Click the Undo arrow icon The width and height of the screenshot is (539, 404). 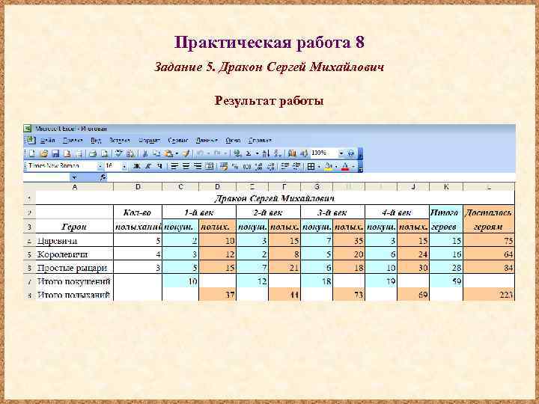(x=200, y=153)
